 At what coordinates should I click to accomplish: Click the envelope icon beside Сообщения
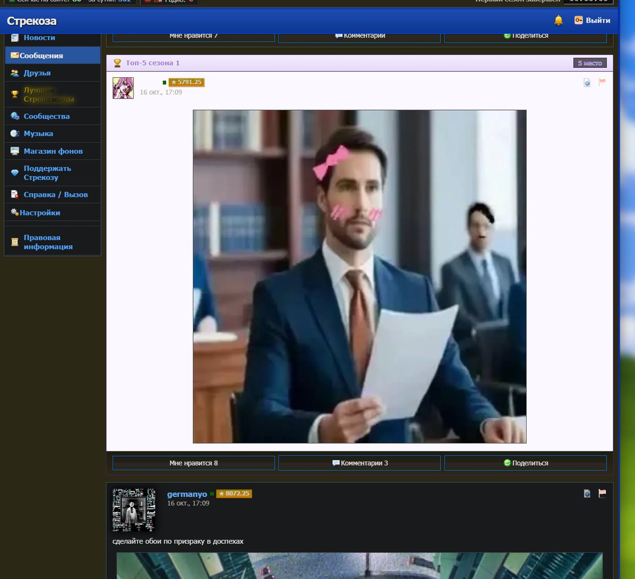[x=15, y=55]
